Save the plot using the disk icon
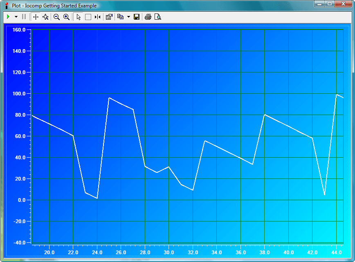Image resolution: width=355 pixels, height=262 pixels. (136, 17)
